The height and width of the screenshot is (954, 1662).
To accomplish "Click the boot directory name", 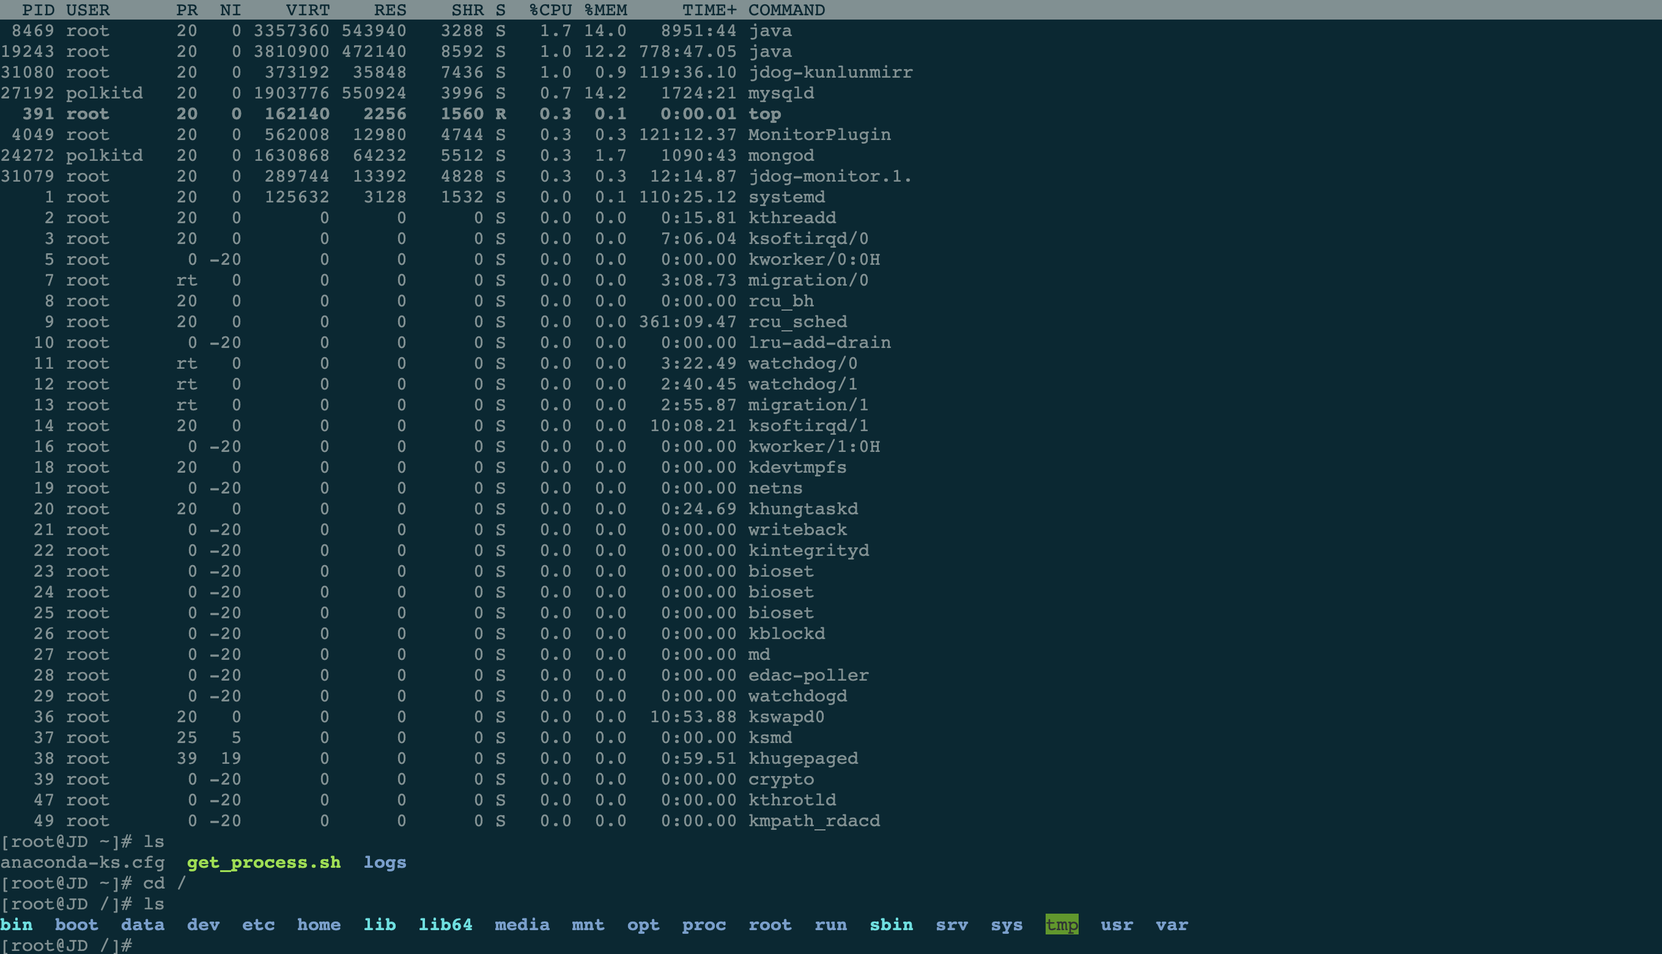I will click(x=76, y=925).
